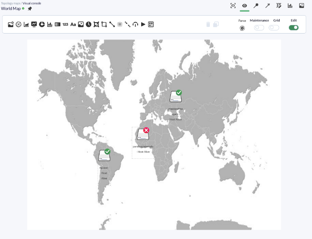Add a network link element
Image resolution: width=312 pixels, height=239 pixels.
point(128,25)
